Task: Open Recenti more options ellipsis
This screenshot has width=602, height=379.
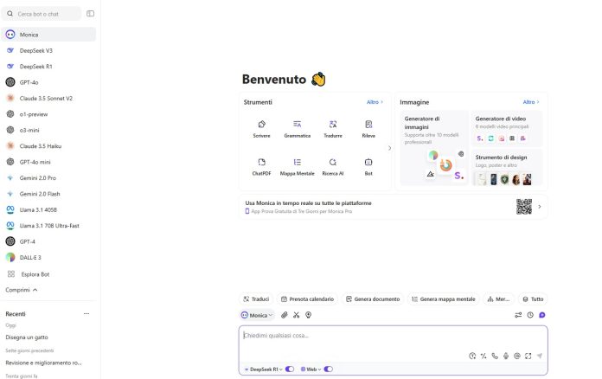Action: [86, 314]
